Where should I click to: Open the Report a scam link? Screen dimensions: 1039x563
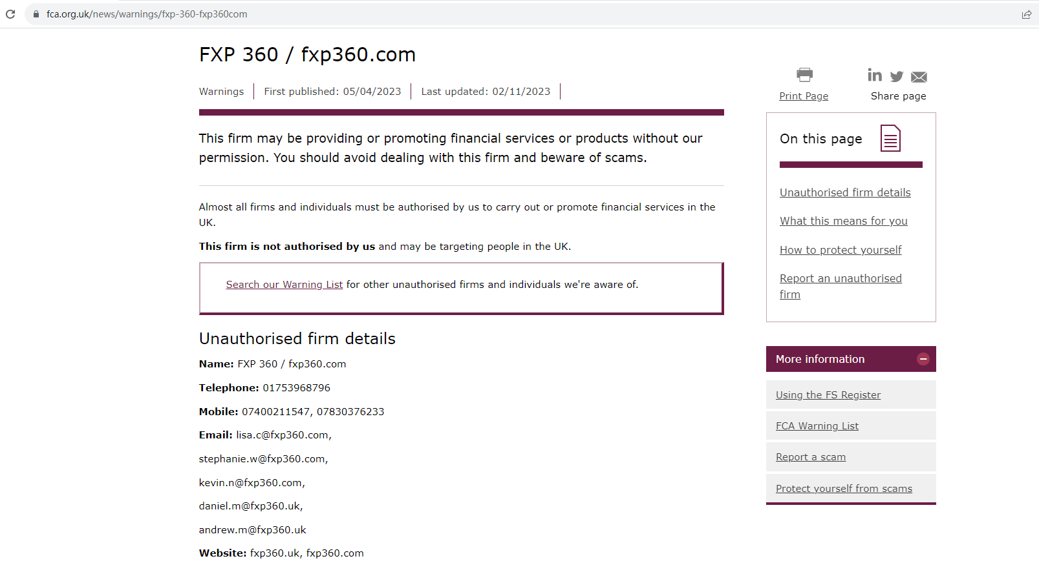point(810,457)
